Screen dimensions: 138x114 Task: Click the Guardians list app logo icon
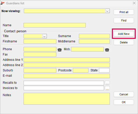pyautogui.click(x=3, y=3)
